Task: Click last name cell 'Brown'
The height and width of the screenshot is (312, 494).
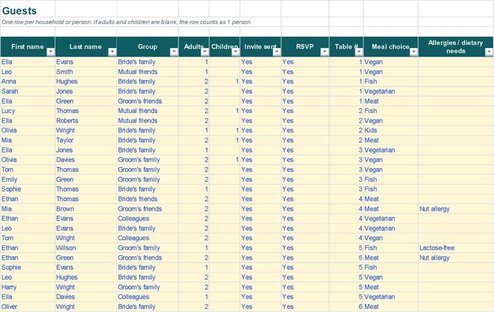Action: (86, 209)
